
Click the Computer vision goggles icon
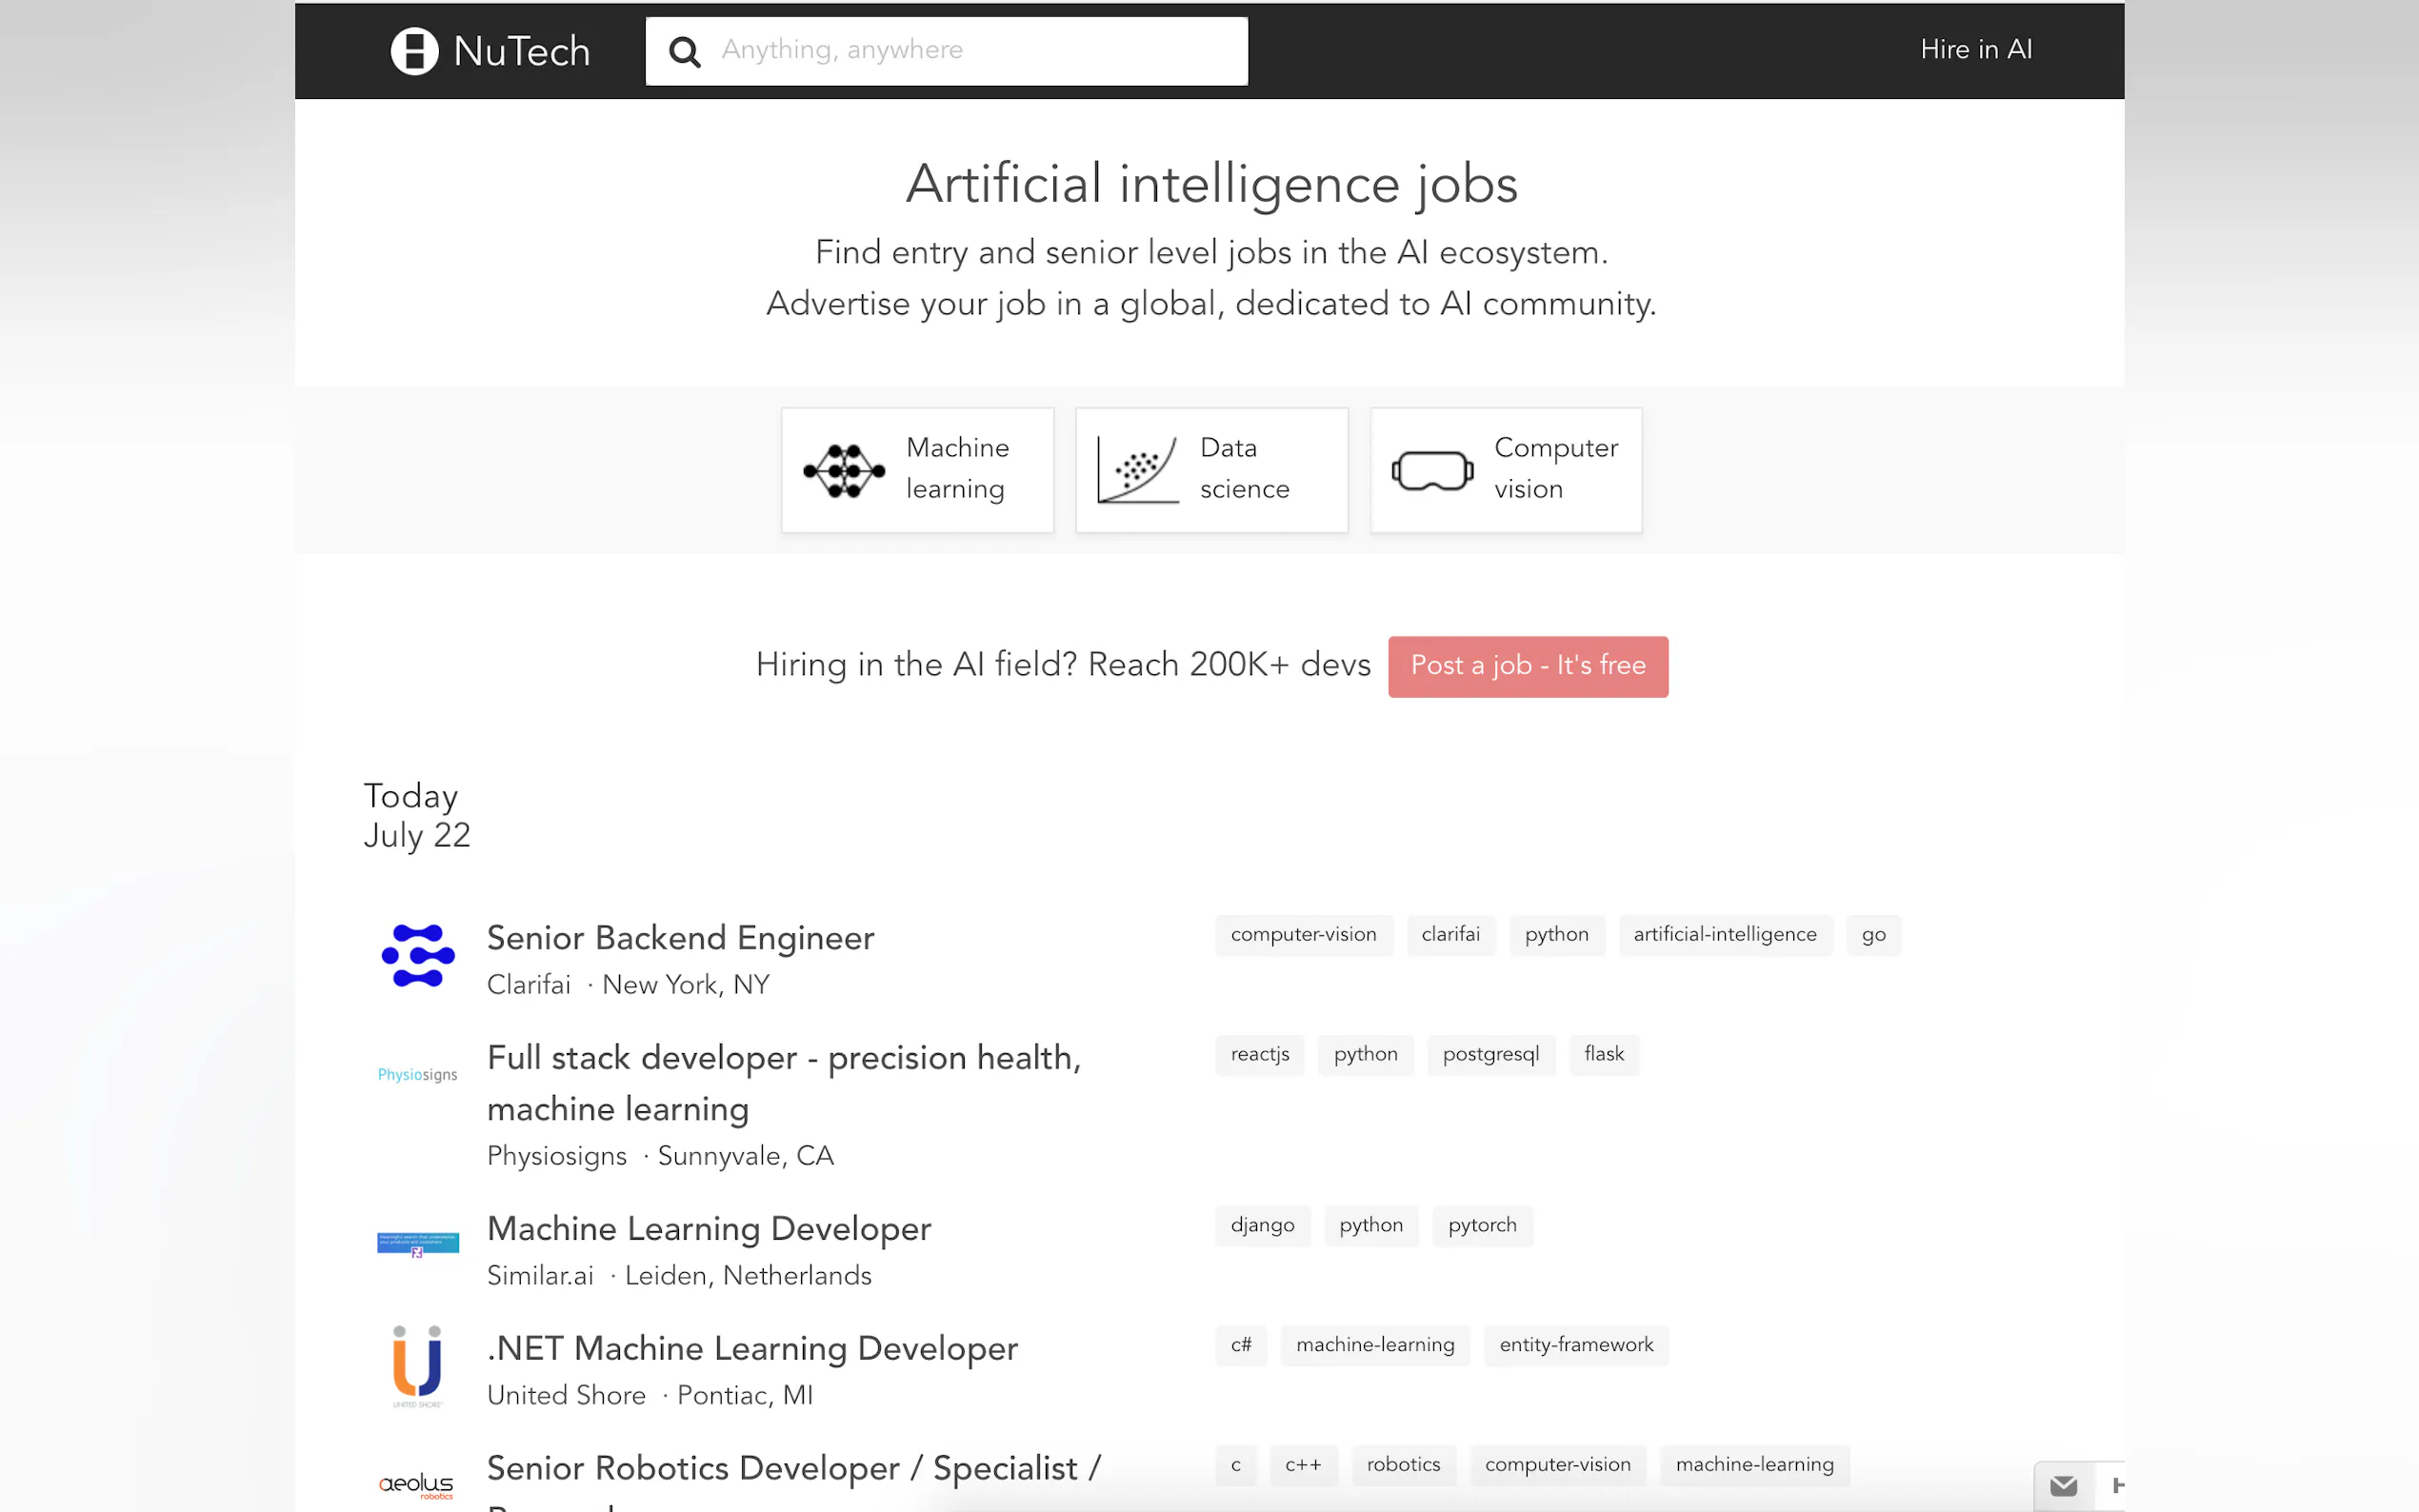click(x=1432, y=471)
